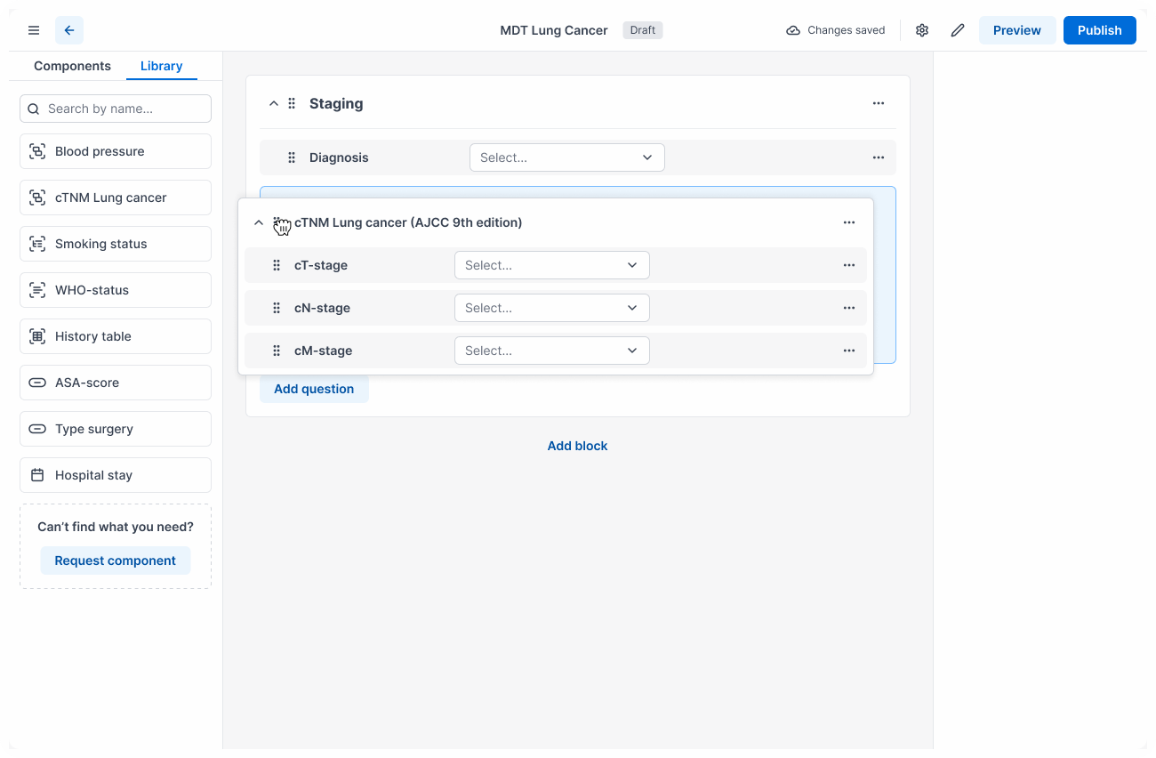The height and width of the screenshot is (758, 1156).
Task: Click the cTNM Lung cancer library icon
Action: (x=37, y=198)
